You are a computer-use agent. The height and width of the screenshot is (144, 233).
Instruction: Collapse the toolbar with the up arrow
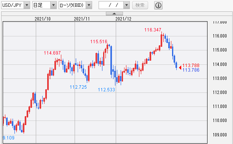click(114, 14)
